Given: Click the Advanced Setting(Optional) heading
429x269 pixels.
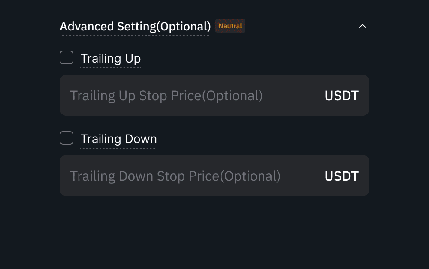Looking at the screenshot, I should point(135,27).
